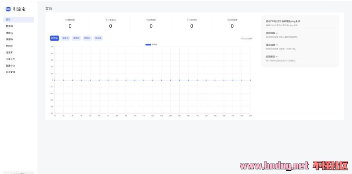
Task: Open 首页 in the sidebar
Action: (9, 20)
